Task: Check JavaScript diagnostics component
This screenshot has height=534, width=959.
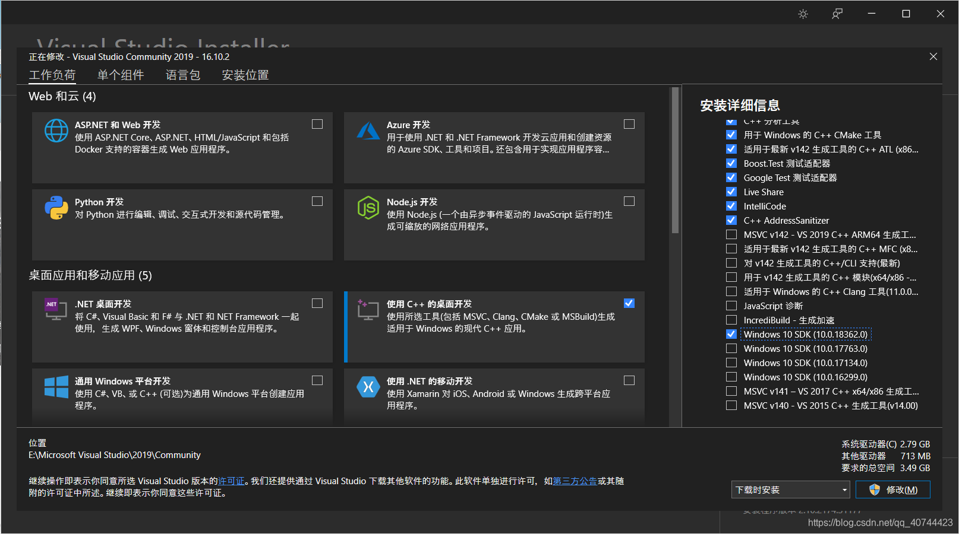Action: tap(731, 306)
